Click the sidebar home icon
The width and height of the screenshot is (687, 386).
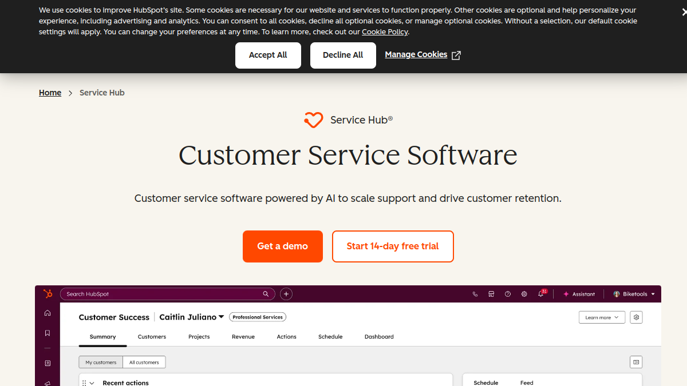48,313
